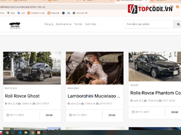
Task: Open the Đăng xuất bookmark
Action: [54, 13]
